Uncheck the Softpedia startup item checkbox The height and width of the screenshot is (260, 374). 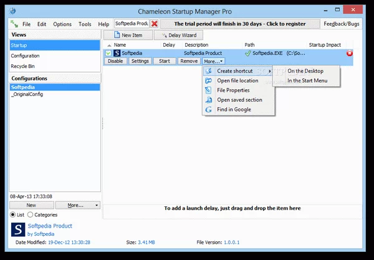click(108, 53)
